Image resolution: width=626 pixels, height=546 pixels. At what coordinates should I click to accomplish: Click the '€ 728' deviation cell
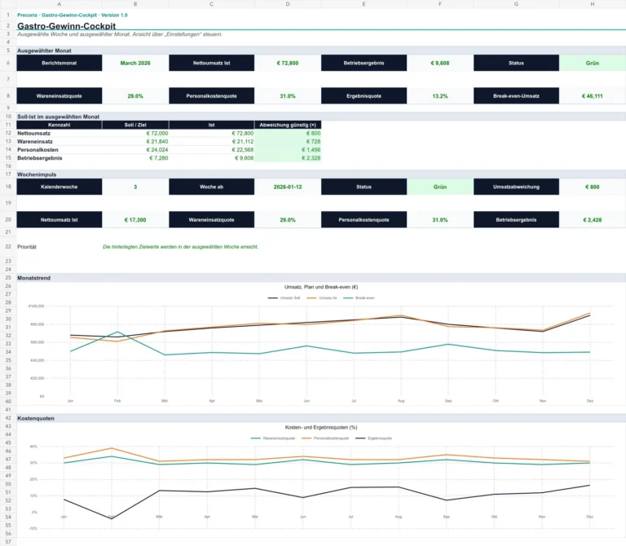pos(288,142)
